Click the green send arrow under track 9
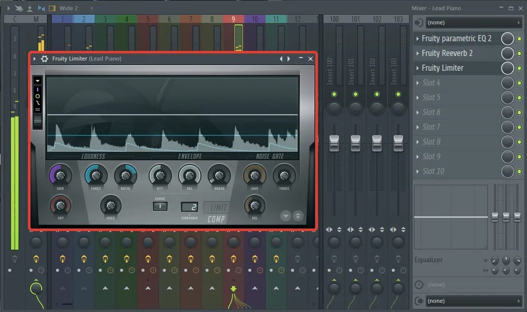Image resolution: width=527 pixels, height=312 pixels. [233, 289]
